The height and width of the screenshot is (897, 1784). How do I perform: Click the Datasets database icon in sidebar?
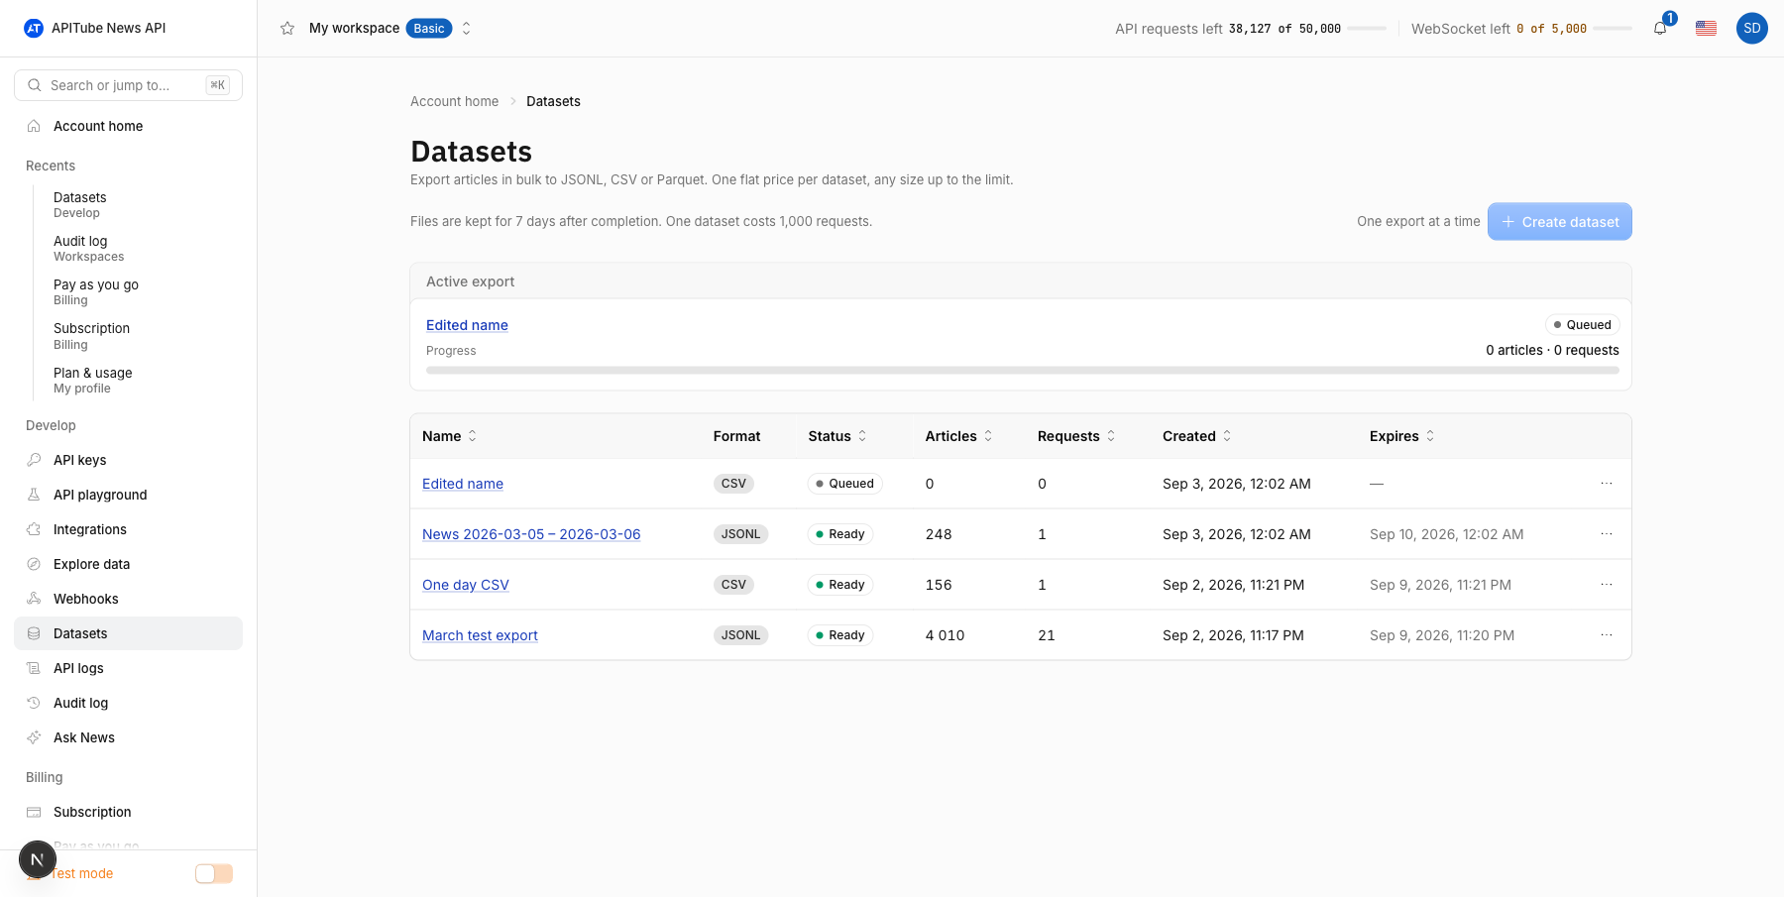point(34,633)
